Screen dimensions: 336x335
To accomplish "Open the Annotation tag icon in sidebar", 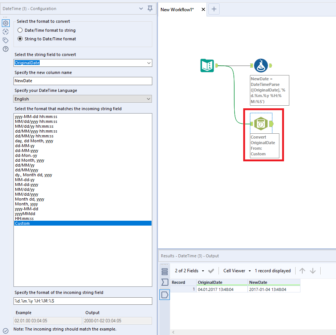I will [x=6, y=40].
